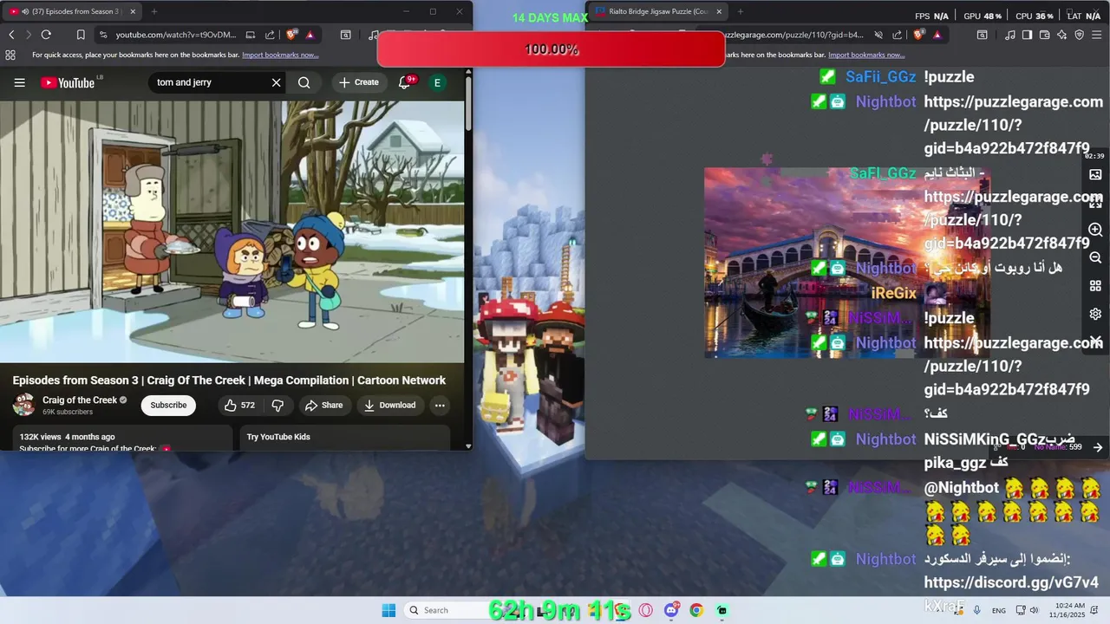Click the playing cartoon video frame
1110x624 pixels.
tap(232, 231)
